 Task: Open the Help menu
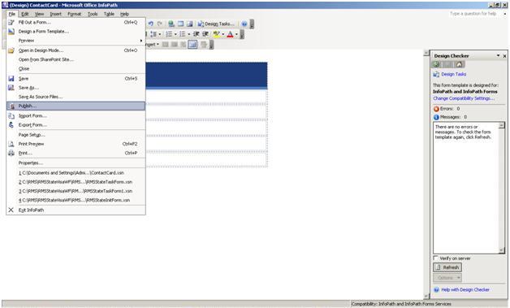point(124,14)
